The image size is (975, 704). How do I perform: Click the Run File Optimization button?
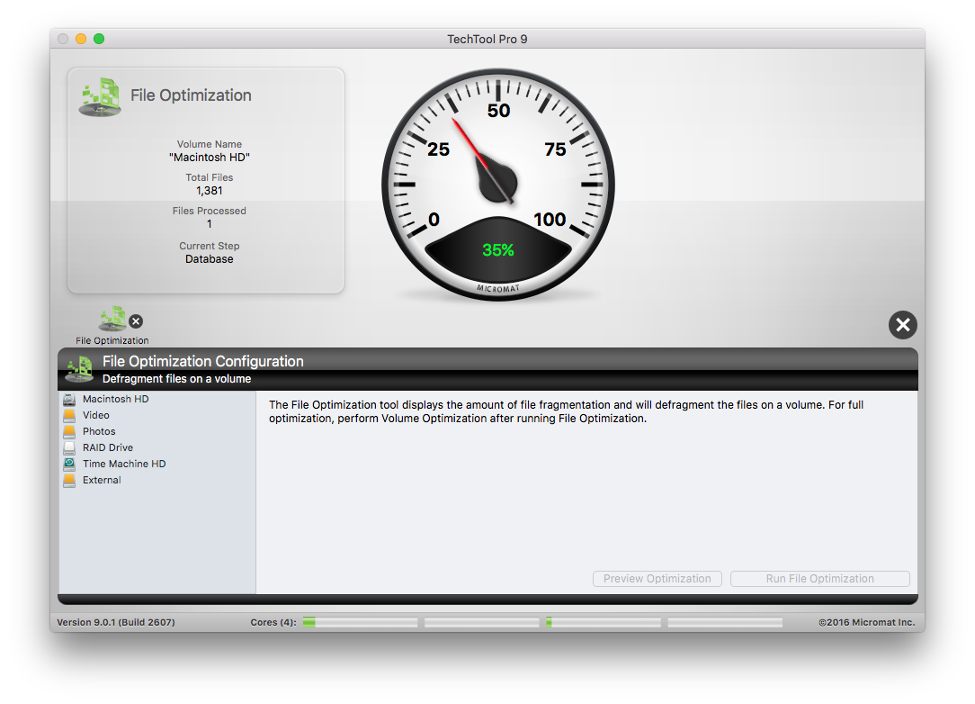[819, 579]
